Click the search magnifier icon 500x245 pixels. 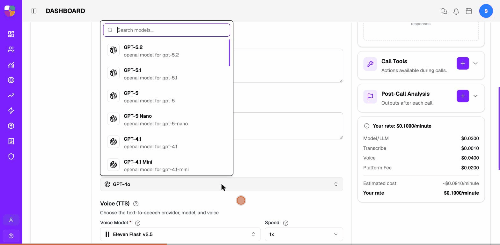click(110, 30)
